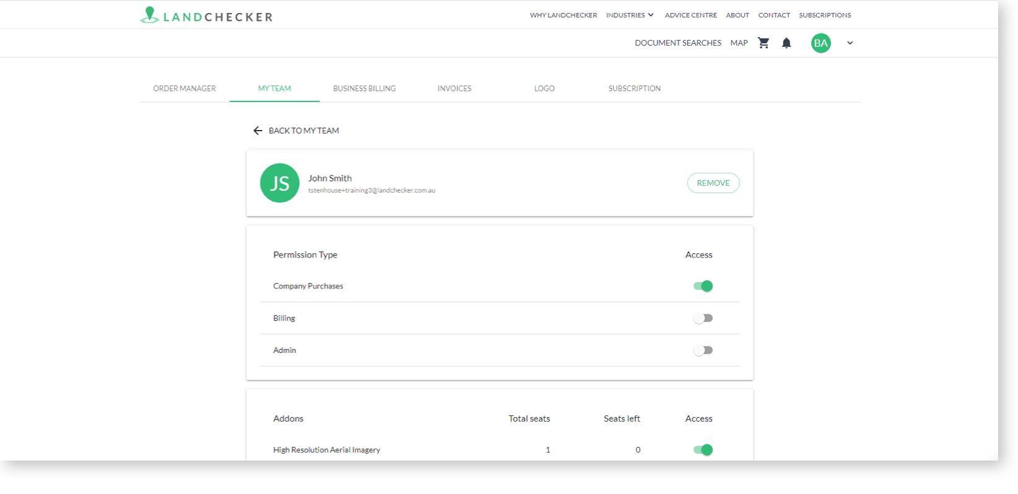Open the Subscription tab
This screenshot has height=494, width=1018.
coord(635,89)
